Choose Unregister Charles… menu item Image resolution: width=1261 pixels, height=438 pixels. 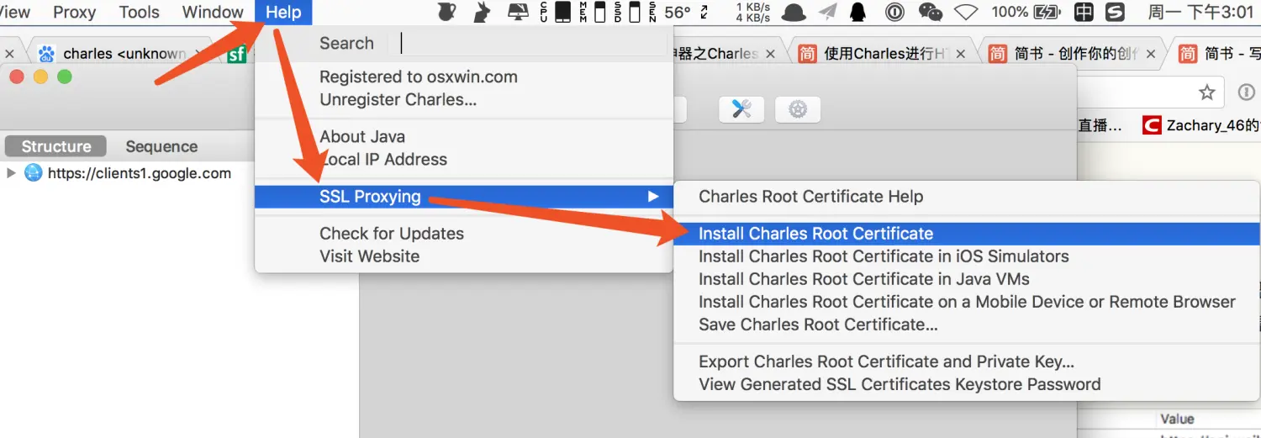[x=464, y=99]
